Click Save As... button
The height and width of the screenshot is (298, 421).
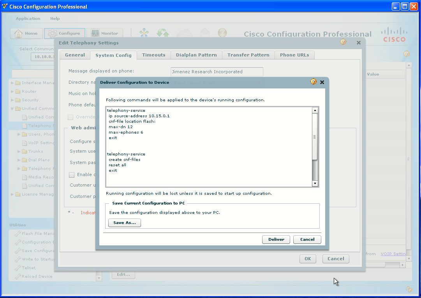click(124, 223)
